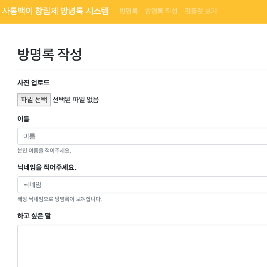Open the 방명록 navigation link
Viewport: 267px width, 267px height.
click(x=128, y=11)
